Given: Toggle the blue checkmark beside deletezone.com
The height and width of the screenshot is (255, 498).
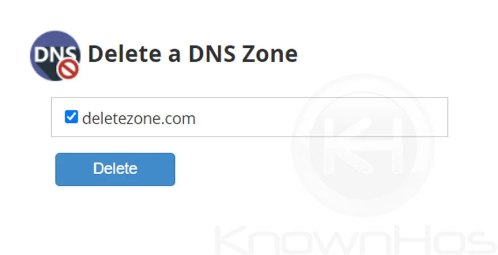Looking at the screenshot, I should pos(71,117).
